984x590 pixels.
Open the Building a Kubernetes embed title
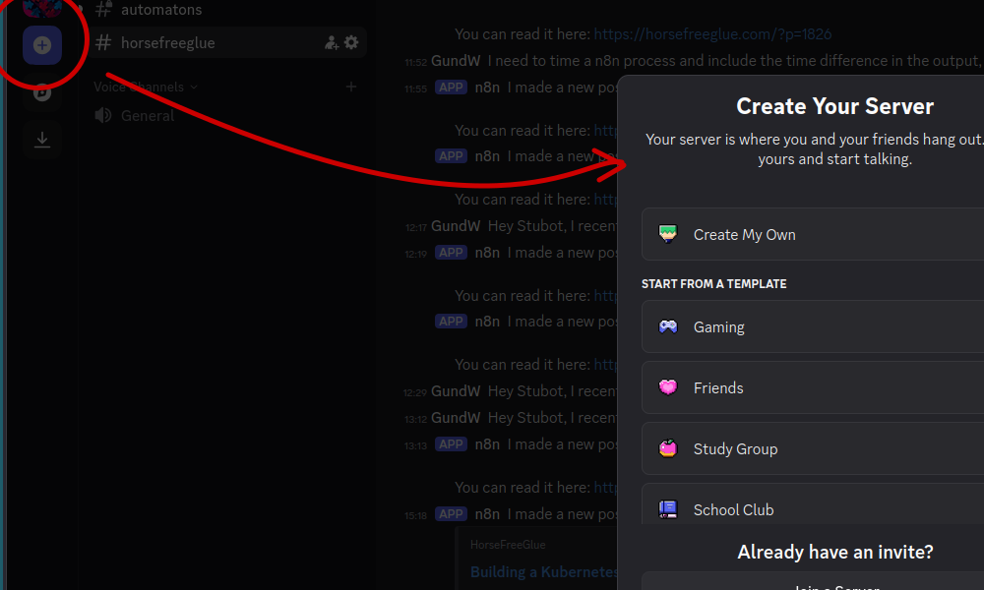click(543, 571)
